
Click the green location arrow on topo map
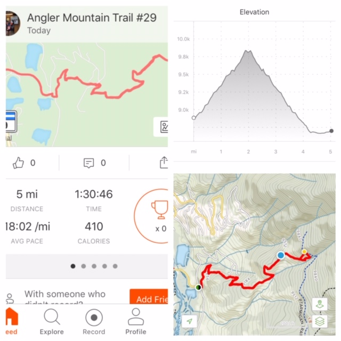click(x=190, y=321)
